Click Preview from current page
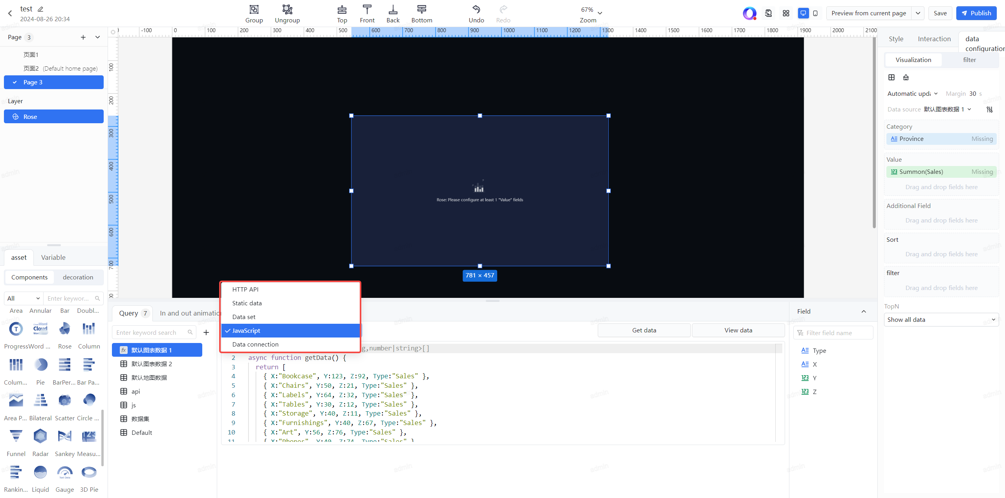The image size is (1005, 498). 869,13
